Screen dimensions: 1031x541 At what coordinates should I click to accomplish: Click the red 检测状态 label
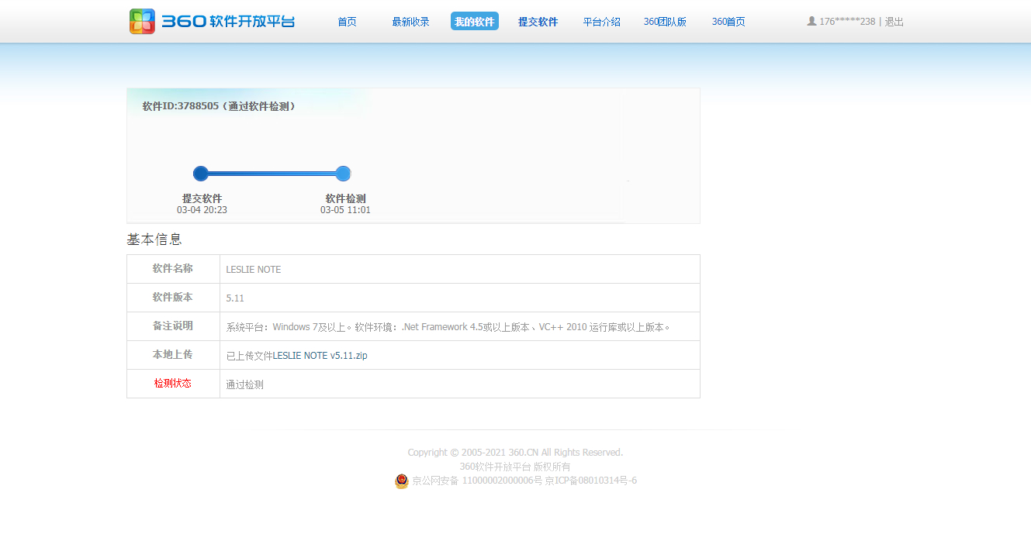[173, 384]
